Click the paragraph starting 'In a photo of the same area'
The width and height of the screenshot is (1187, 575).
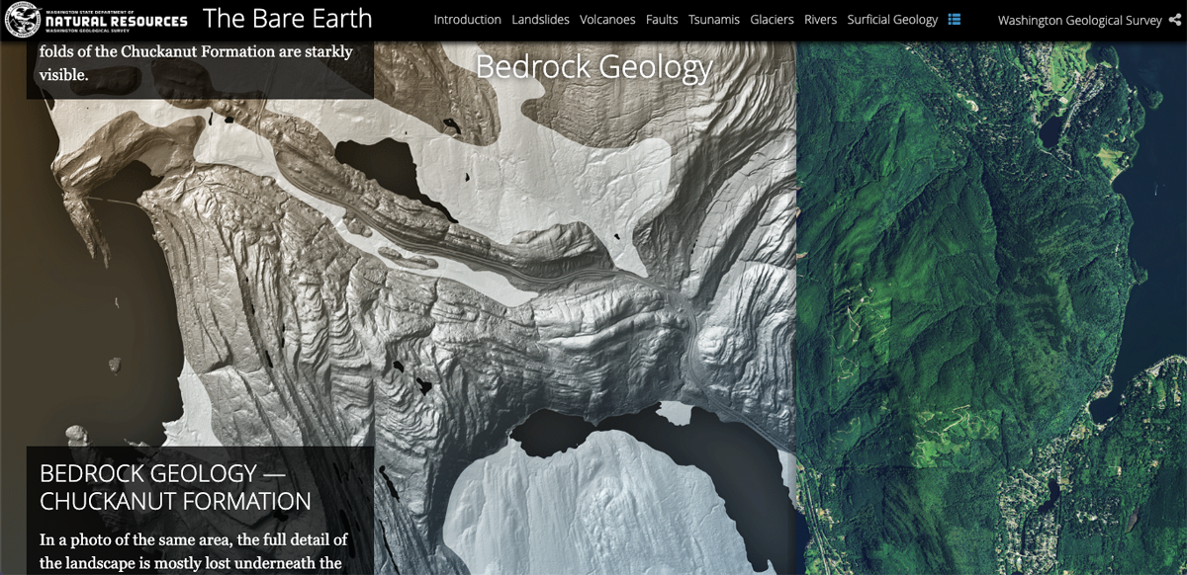[x=194, y=552]
